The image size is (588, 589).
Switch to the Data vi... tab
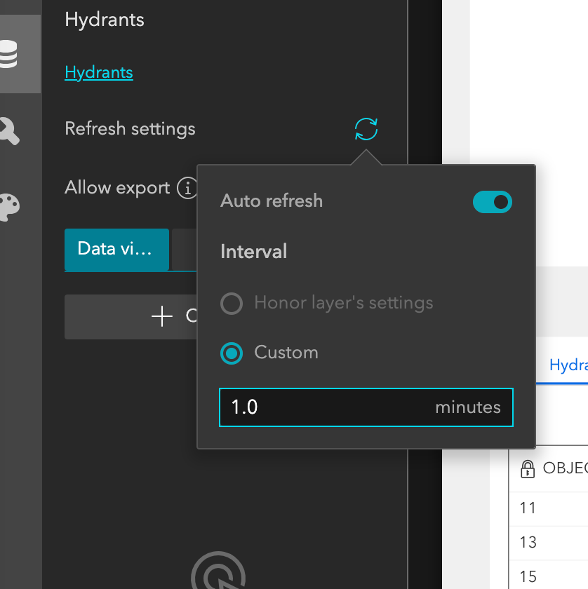pos(116,249)
